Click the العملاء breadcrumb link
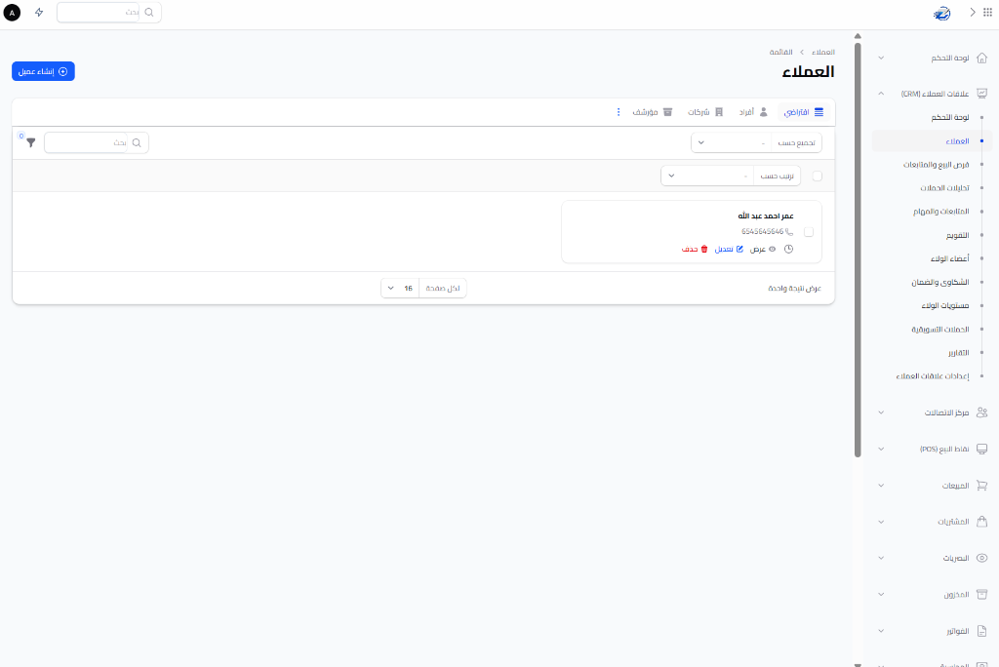 [x=823, y=52]
